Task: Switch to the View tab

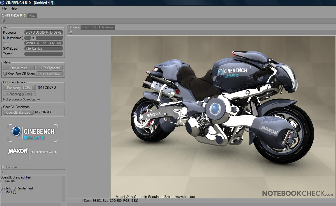Action: point(32,16)
